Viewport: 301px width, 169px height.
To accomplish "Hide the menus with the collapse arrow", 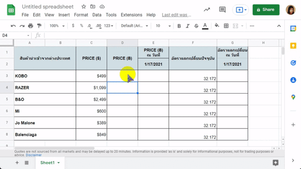I will 279,26.
